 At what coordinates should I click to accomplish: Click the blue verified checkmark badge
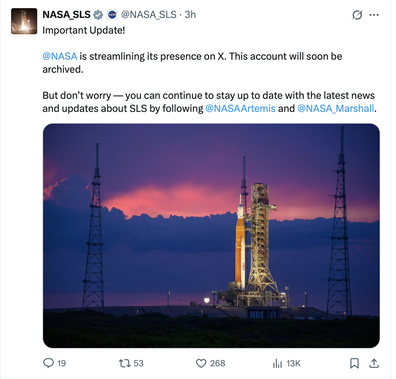98,15
